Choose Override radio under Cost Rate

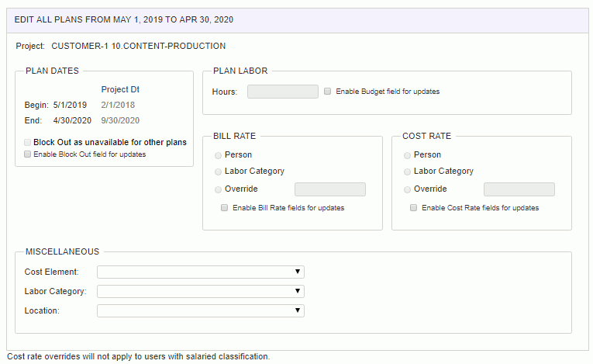pyautogui.click(x=407, y=189)
